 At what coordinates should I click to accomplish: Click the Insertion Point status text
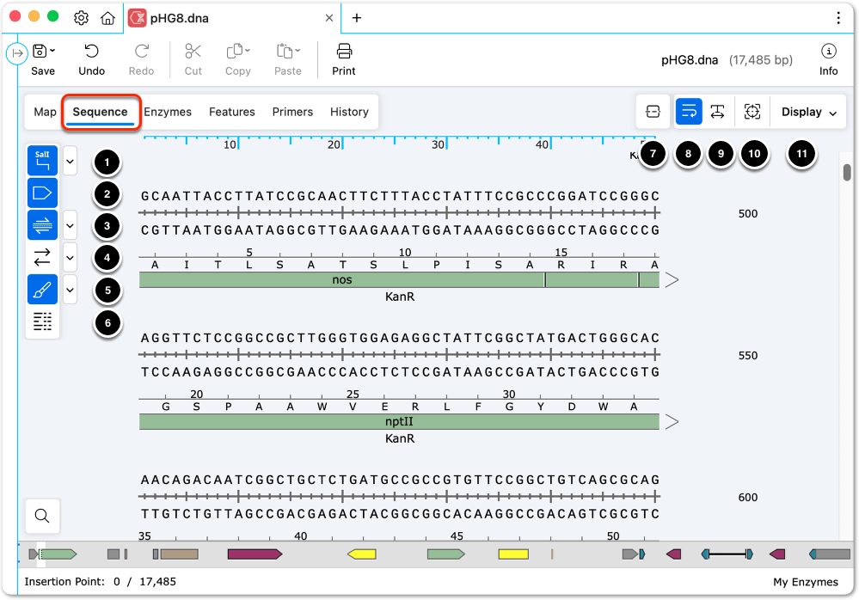101,581
